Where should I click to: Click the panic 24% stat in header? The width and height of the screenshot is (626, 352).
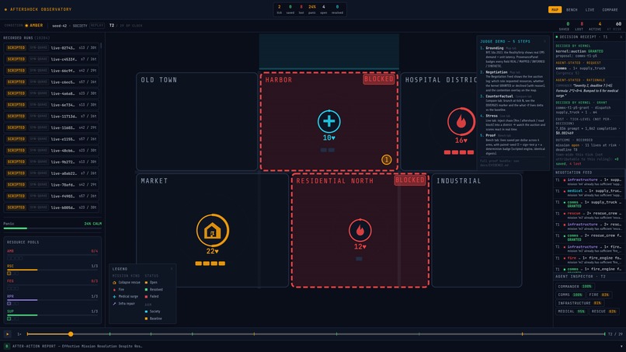pos(311,9)
